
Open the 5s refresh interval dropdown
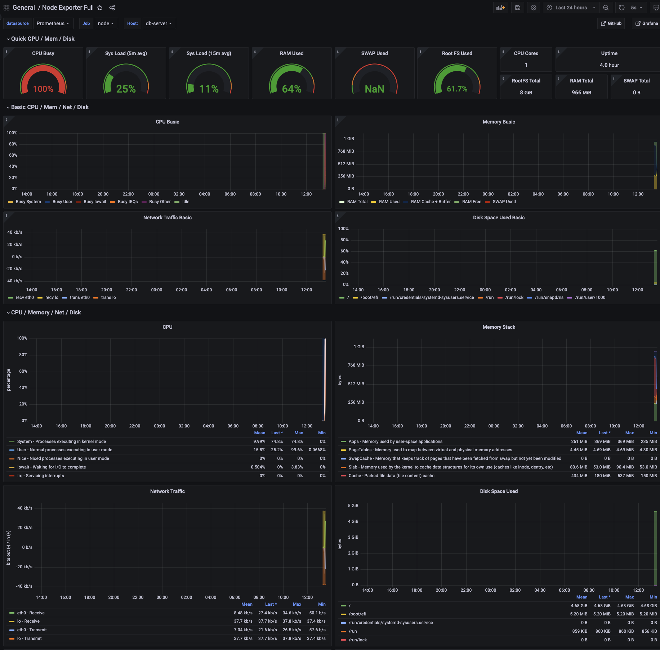coord(637,8)
